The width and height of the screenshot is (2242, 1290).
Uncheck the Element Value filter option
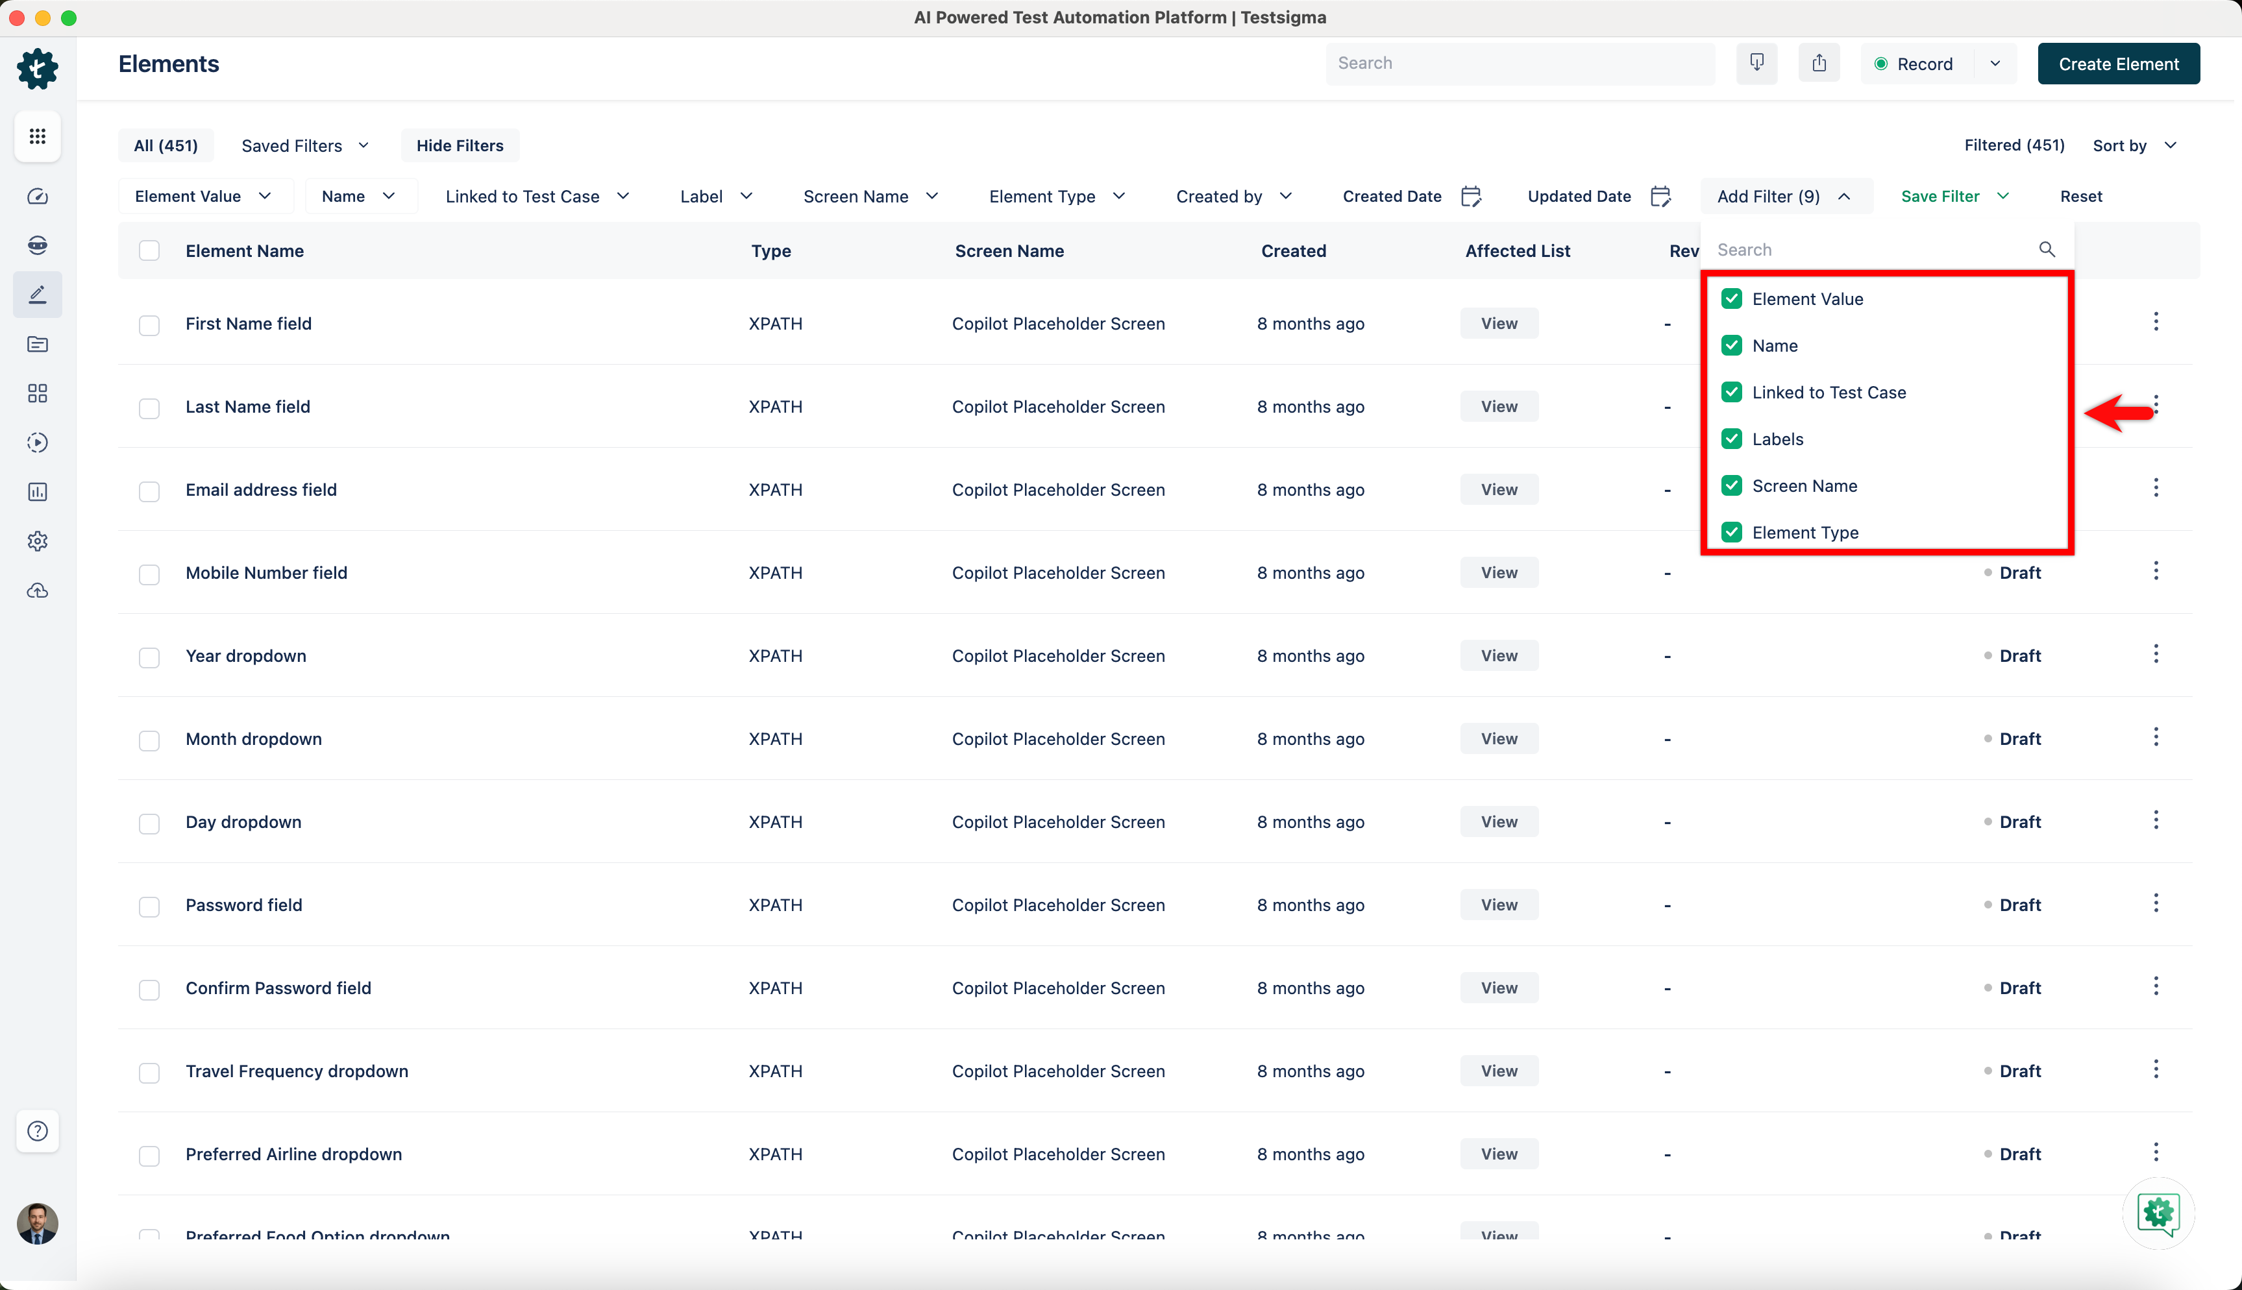pos(1732,298)
